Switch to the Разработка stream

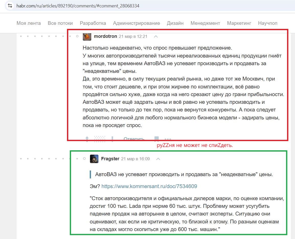click(93, 23)
